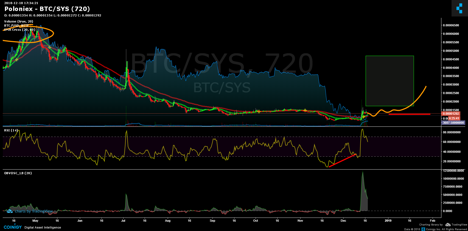Click the 'Nov' label on the time axis

click(300, 221)
